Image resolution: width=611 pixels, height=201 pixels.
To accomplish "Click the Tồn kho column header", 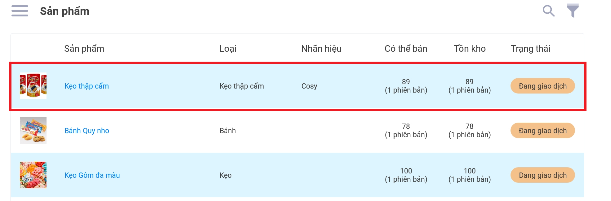I will (470, 49).
